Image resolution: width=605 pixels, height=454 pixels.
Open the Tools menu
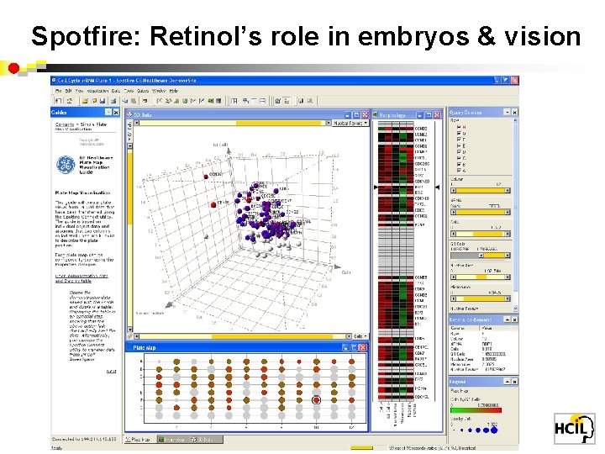[129, 91]
